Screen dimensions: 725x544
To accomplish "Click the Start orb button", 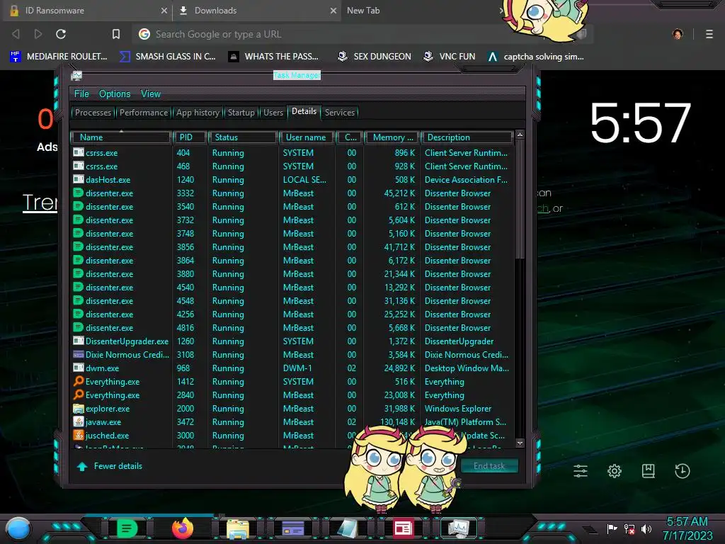I will coord(18,529).
